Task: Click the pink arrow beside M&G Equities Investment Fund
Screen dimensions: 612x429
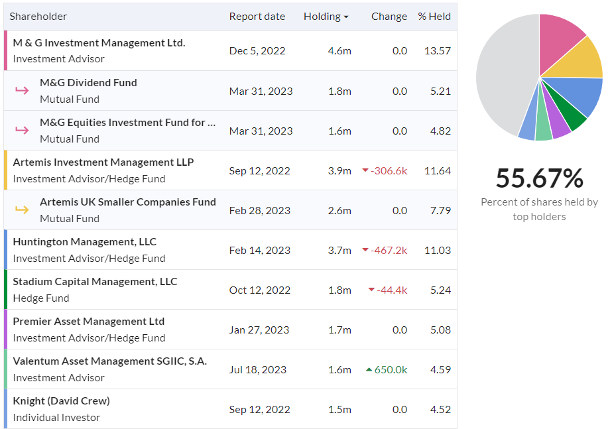Action: (22, 130)
